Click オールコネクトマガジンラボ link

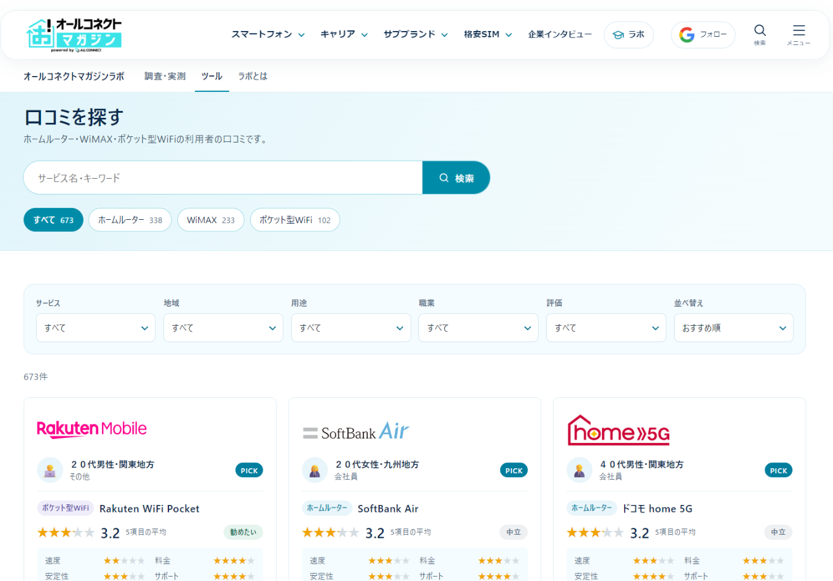(74, 76)
